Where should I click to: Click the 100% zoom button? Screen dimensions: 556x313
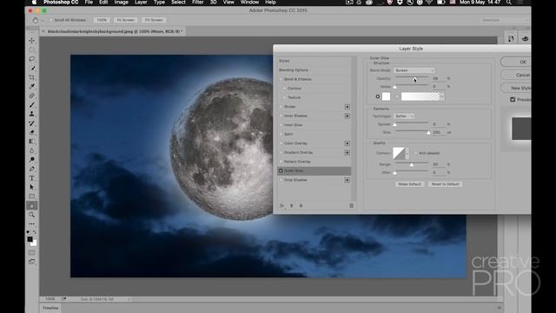pyautogui.click(x=102, y=20)
